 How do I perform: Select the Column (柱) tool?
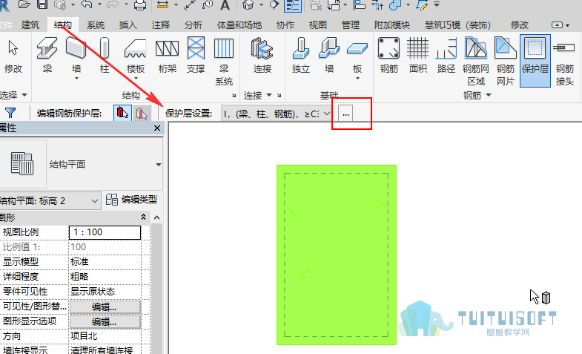point(105,56)
